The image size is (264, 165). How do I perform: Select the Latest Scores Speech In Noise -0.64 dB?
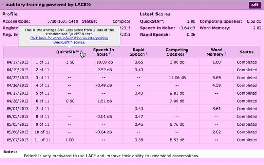(187, 28)
